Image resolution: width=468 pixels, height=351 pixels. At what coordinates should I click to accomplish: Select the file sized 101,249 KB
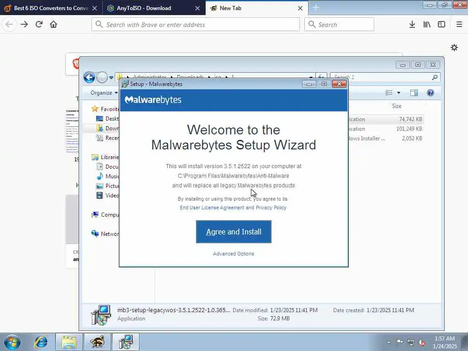coord(386,128)
